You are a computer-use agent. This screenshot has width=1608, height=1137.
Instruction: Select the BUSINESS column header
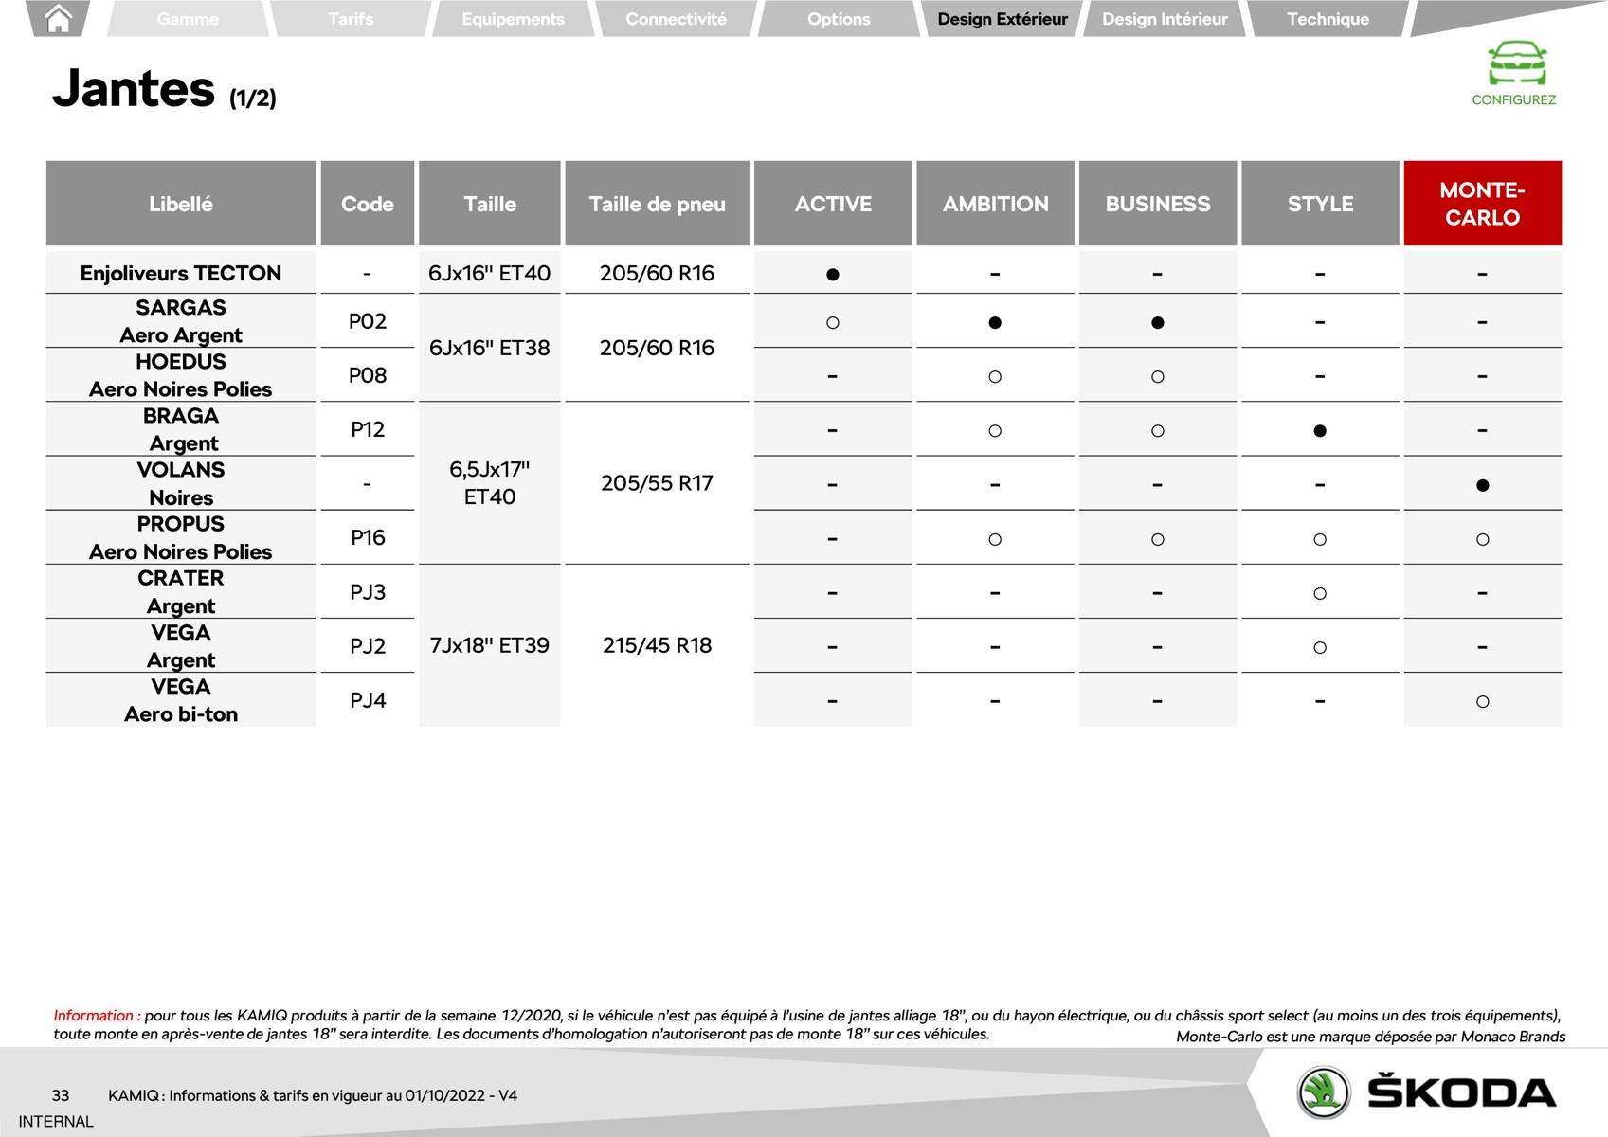(x=1158, y=204)
